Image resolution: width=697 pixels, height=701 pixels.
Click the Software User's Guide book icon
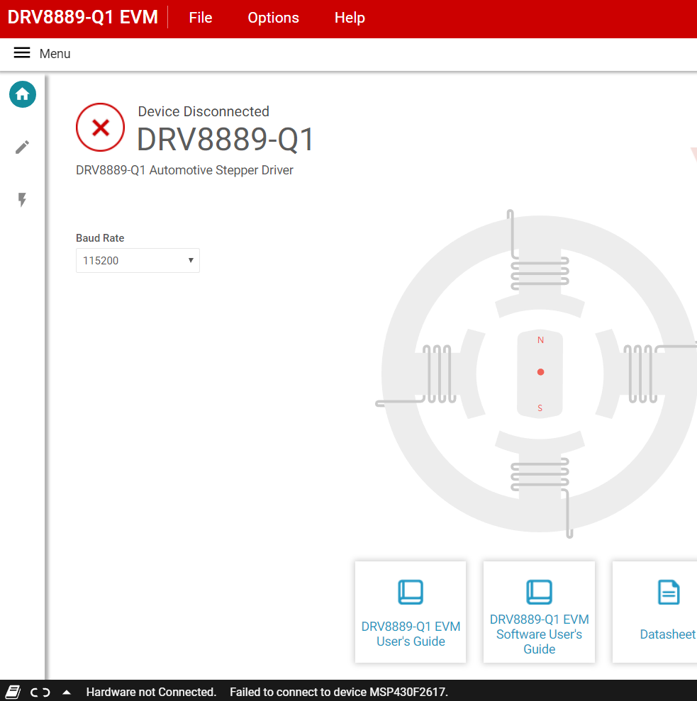tap(539, 592)
